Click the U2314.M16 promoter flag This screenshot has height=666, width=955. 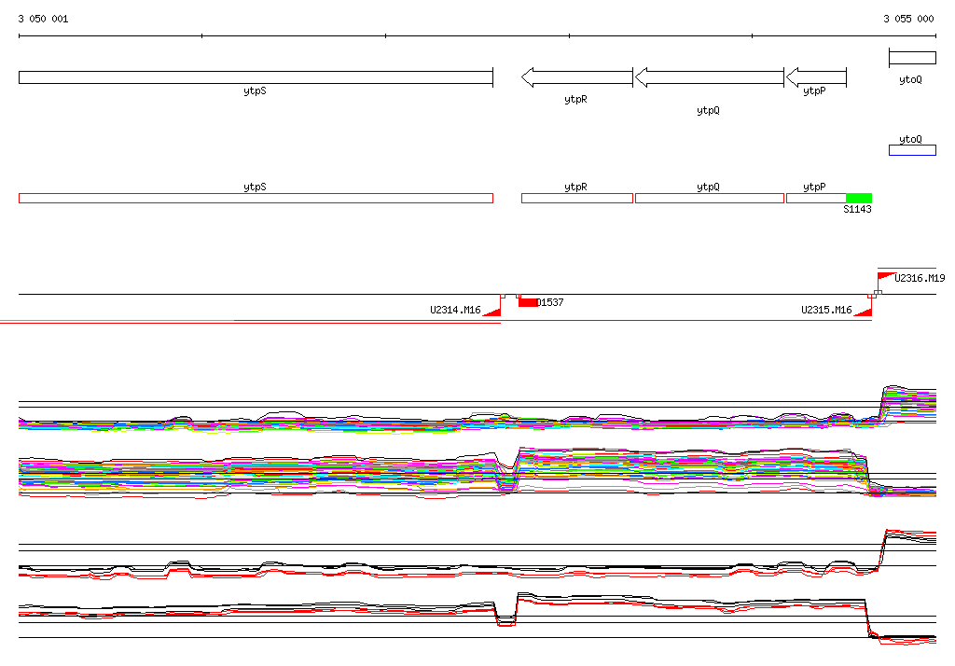point(492,312)
